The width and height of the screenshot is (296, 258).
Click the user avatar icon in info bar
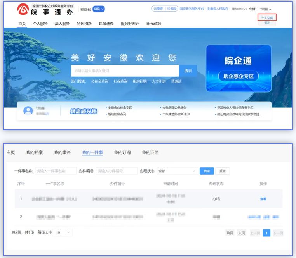[x=28, y=111]
